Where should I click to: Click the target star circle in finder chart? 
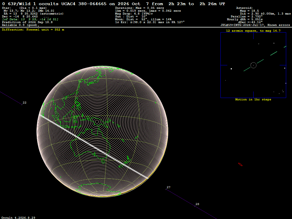254,65
